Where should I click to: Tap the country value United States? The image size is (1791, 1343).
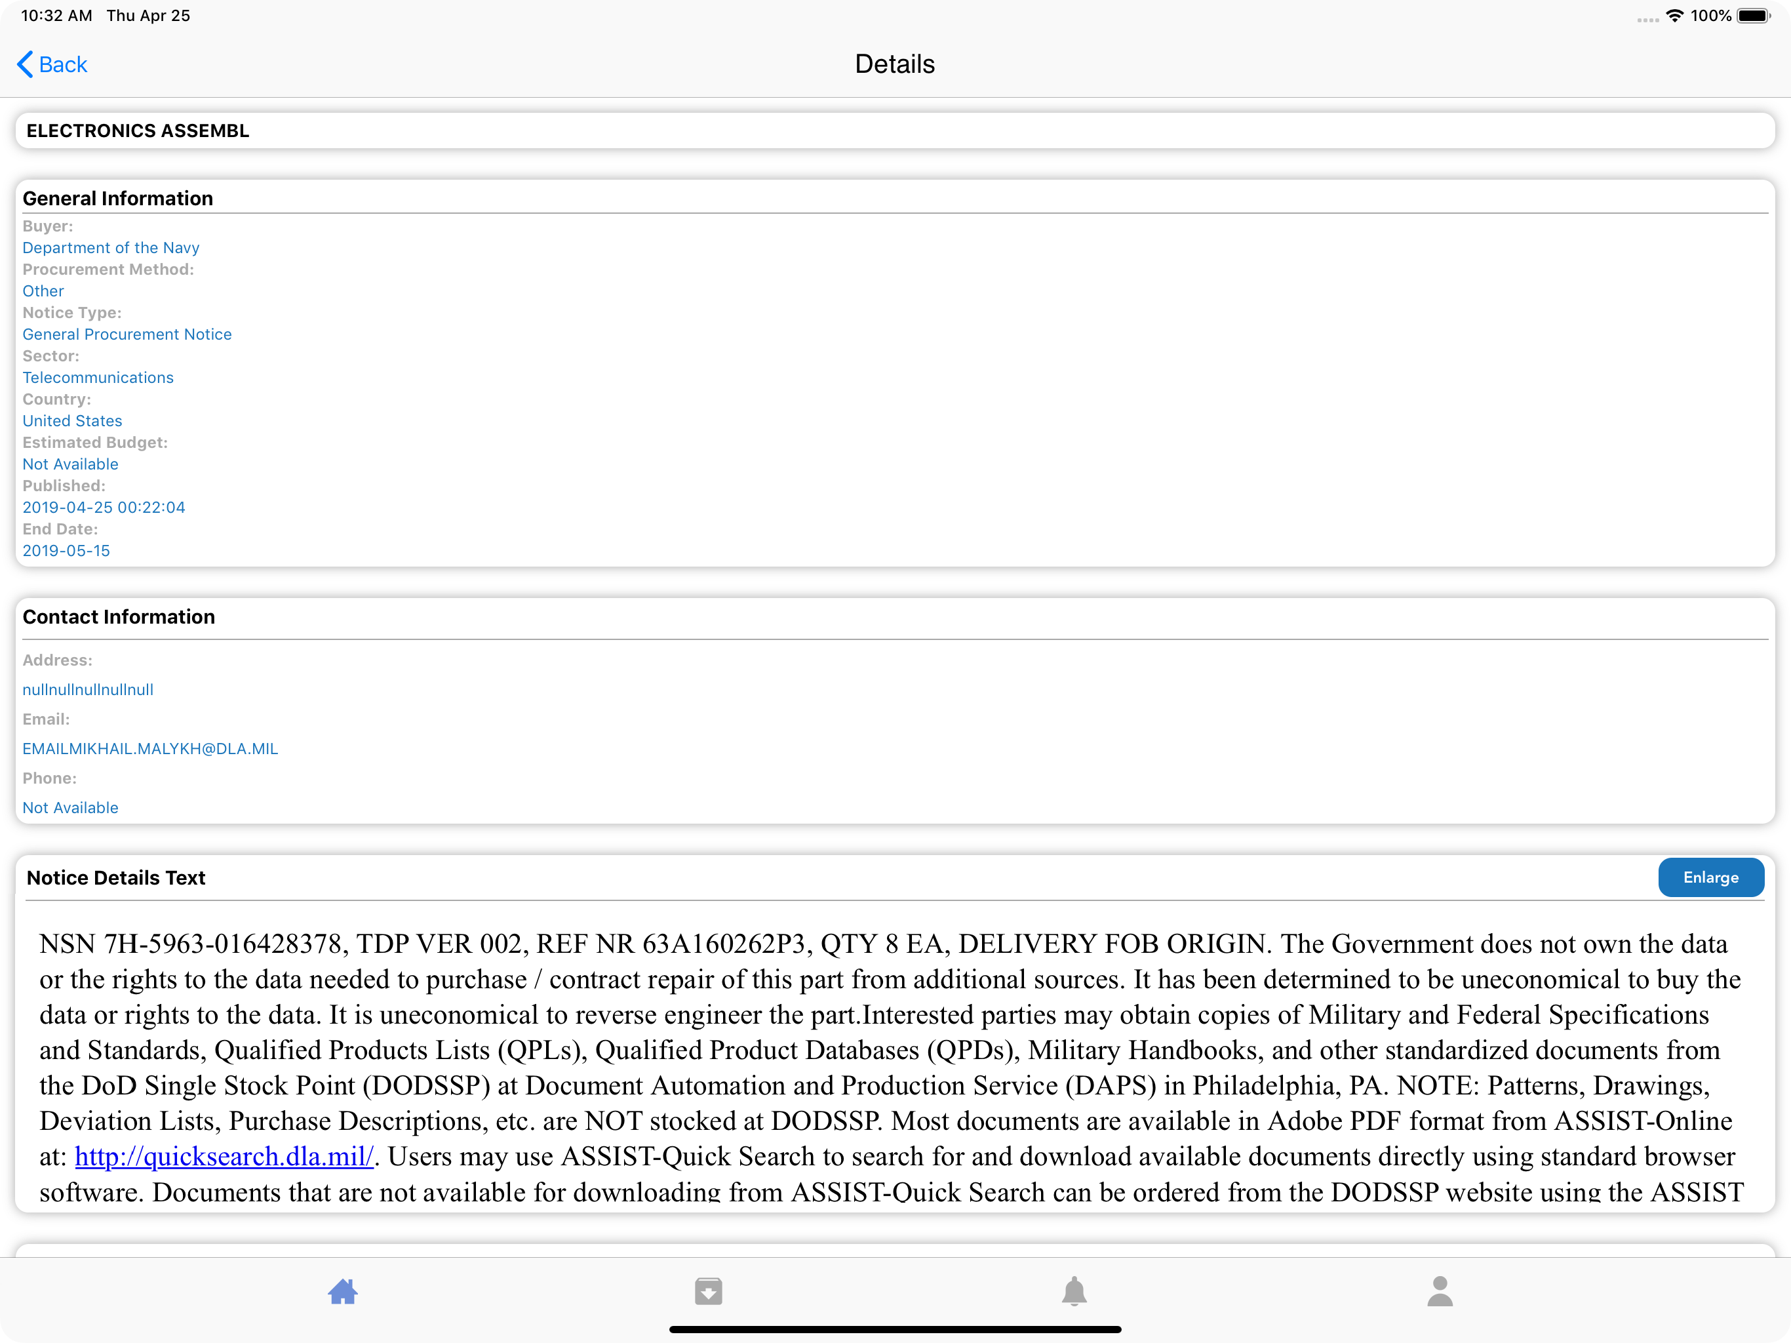click(x=72, y=420)
